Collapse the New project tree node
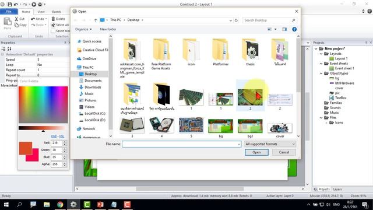 coord(316,48)
